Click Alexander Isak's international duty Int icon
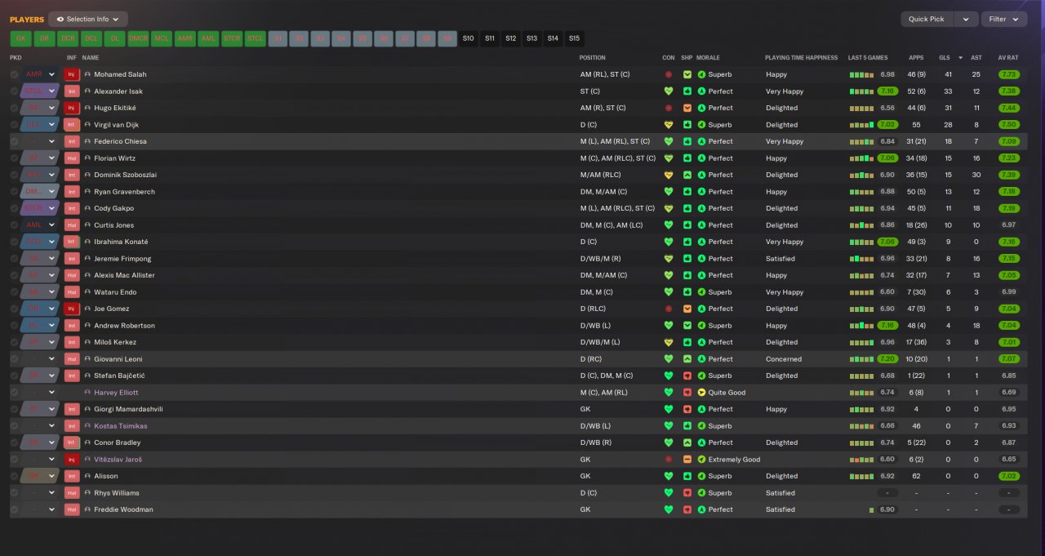1045x556 pixels. point(72,91)
